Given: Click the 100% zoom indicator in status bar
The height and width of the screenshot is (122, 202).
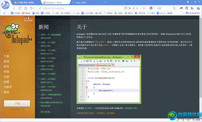Looking at the screenshot, I should pos(198,120).
